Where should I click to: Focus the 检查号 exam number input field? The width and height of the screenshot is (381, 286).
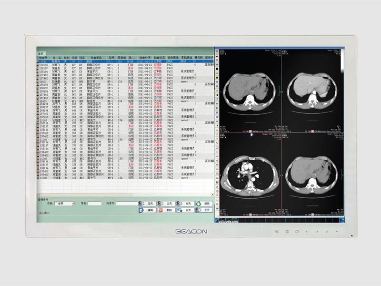[x=127, y=204]
